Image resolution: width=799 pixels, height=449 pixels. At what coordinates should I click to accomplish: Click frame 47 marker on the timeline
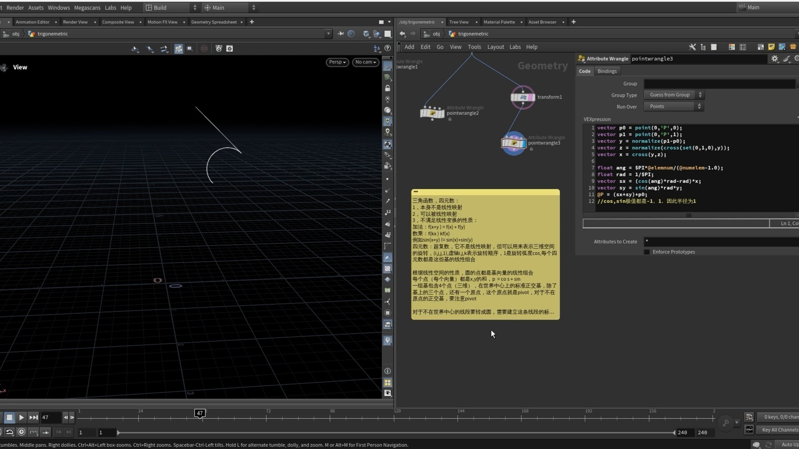coord(200,413)
